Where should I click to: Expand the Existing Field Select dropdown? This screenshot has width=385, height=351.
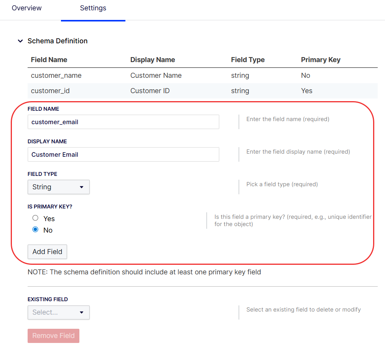click(x=58, y=312)
